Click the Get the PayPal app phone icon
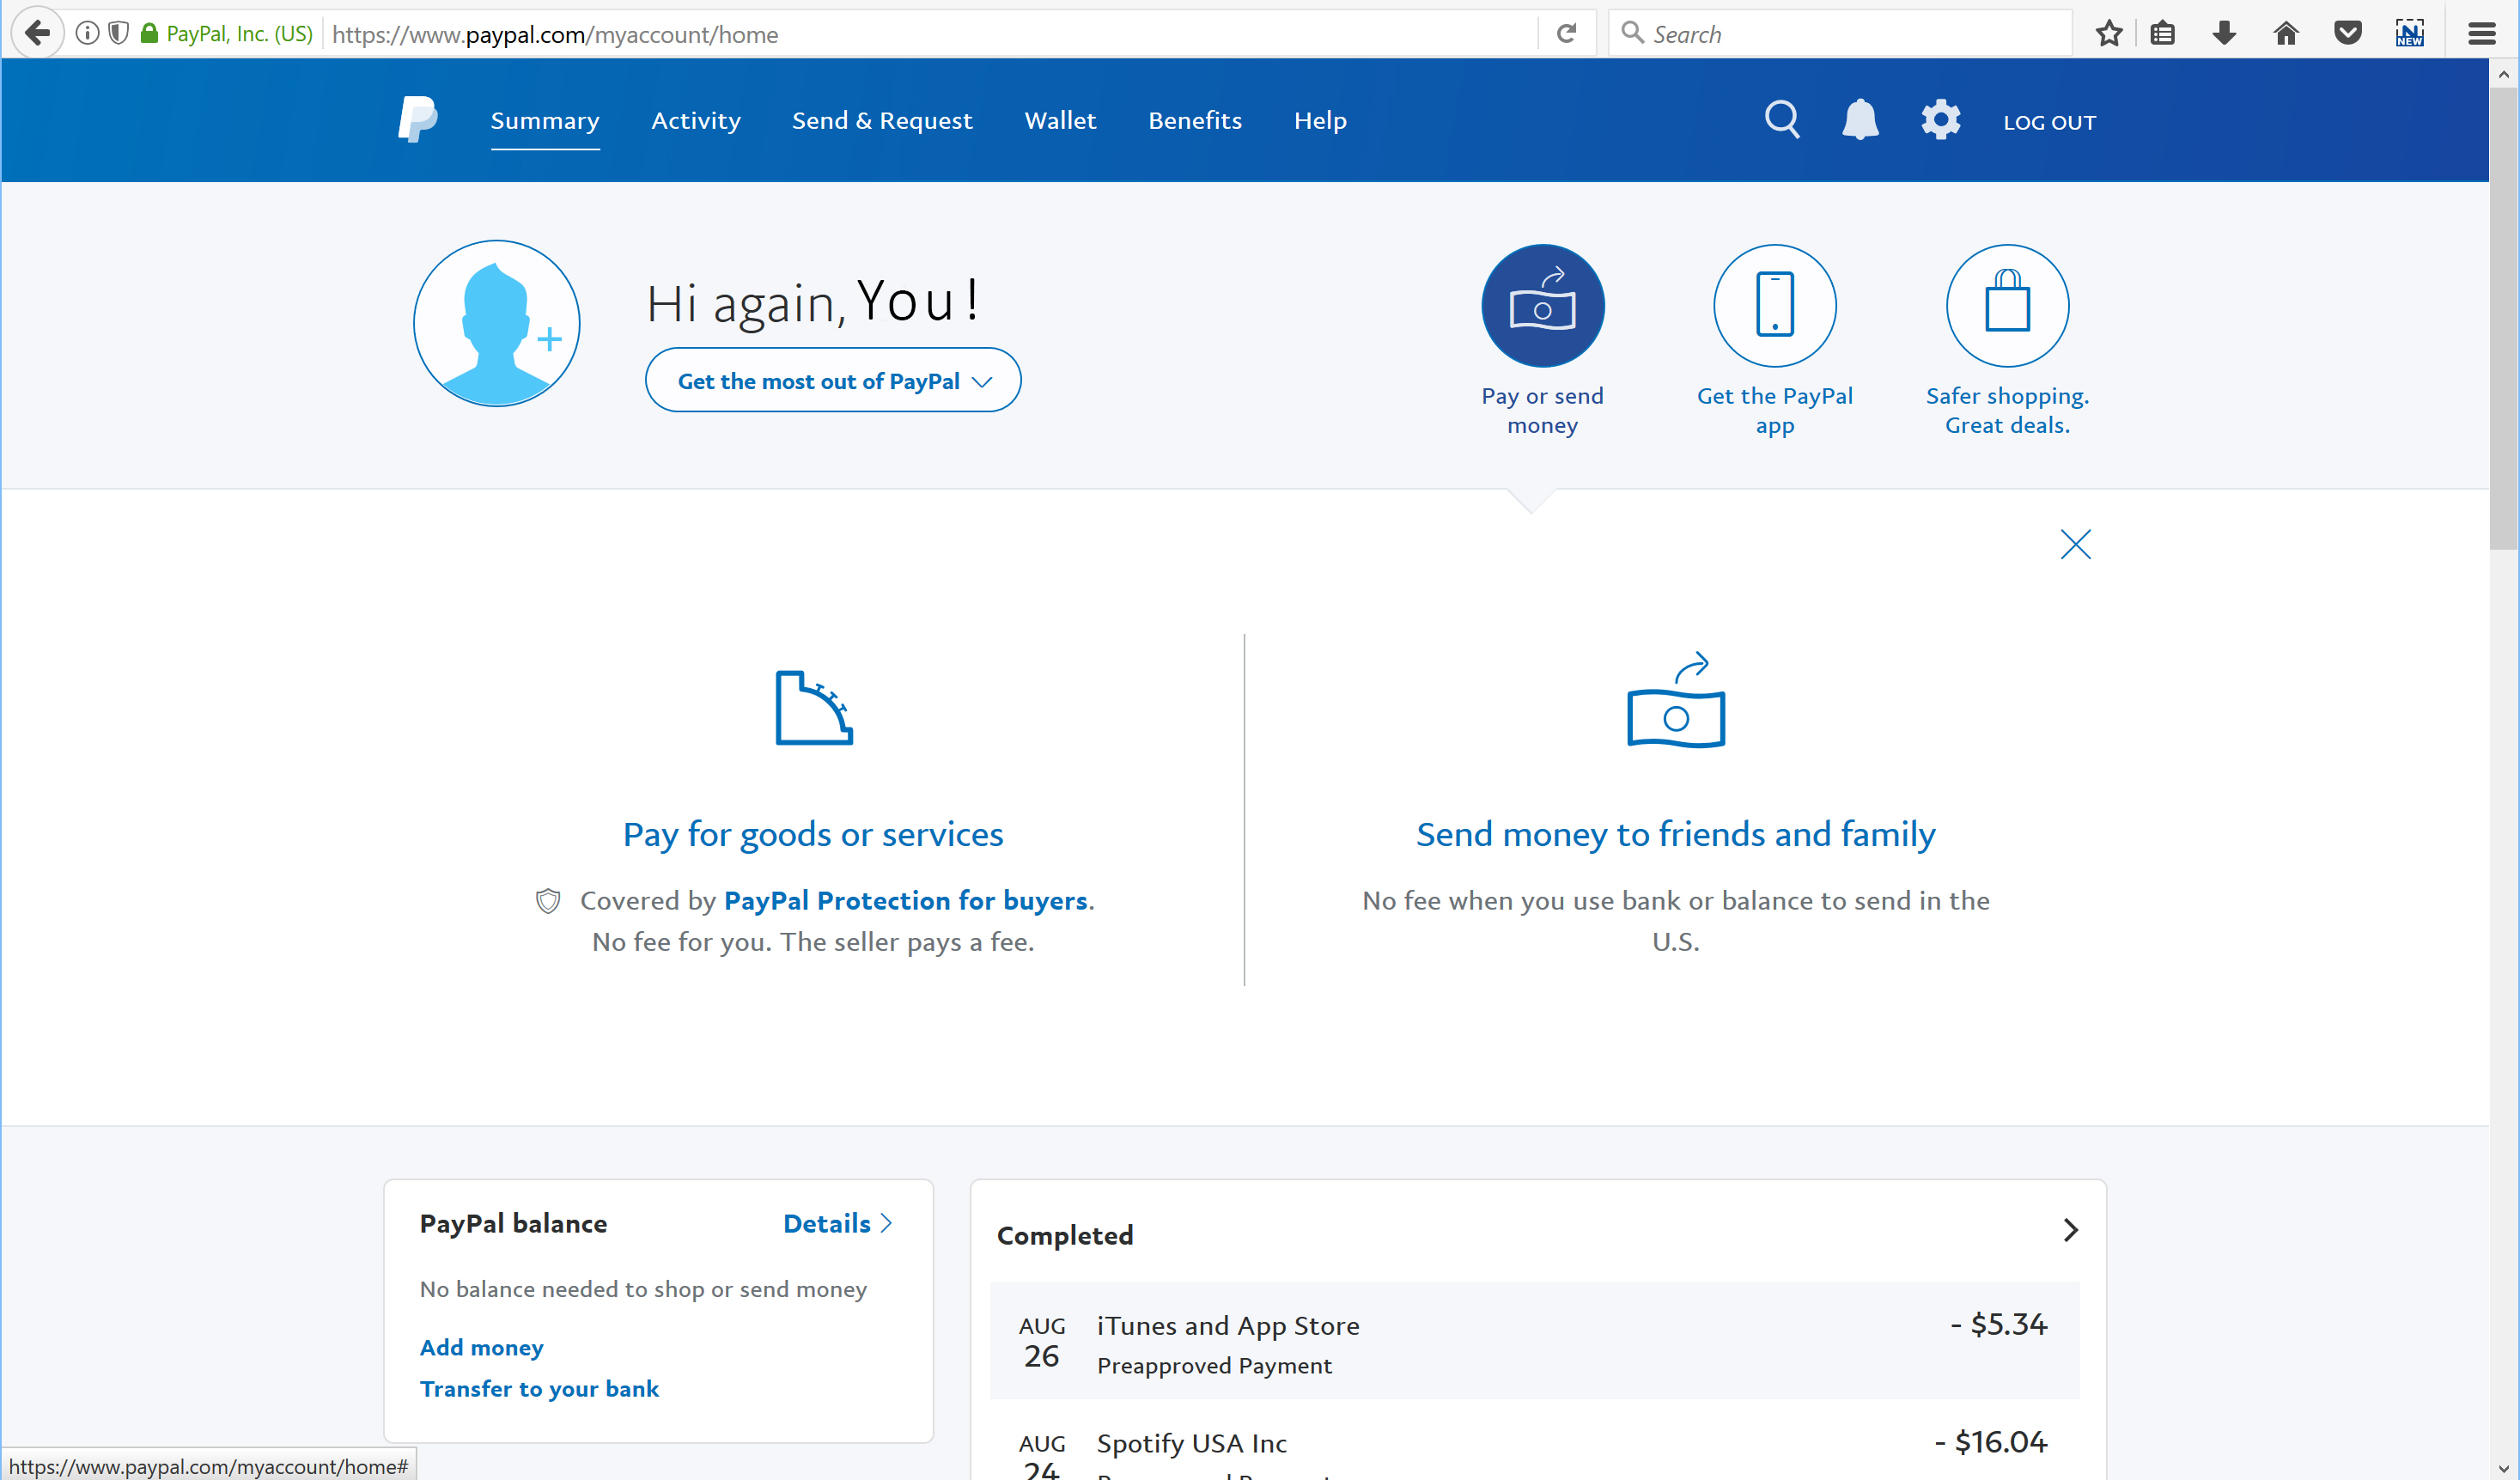The image size is (2520, 1480). click(1775, 306)
